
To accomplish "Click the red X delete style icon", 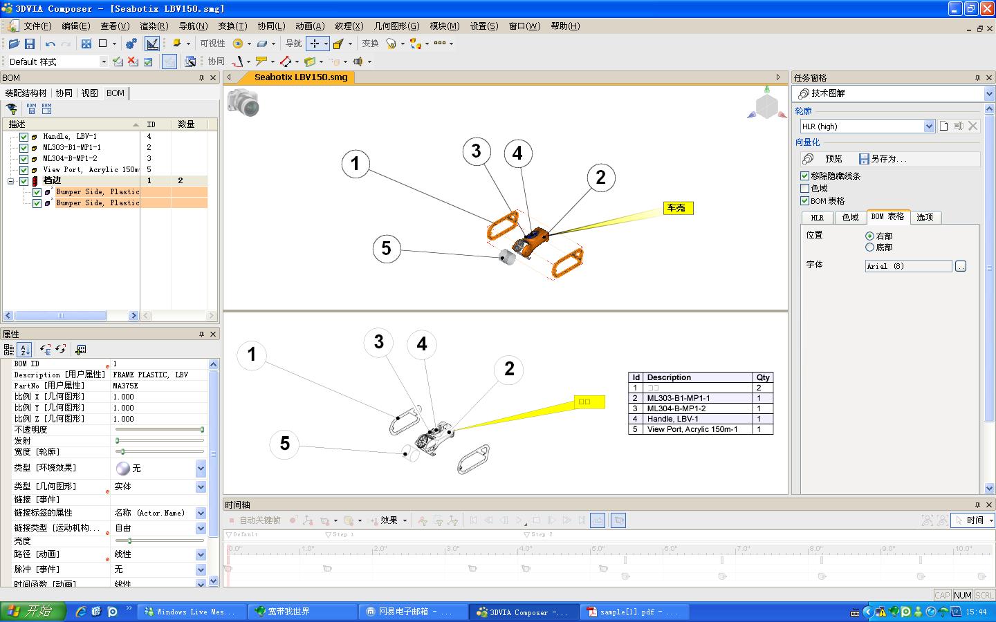I will click(x=133, y=62).
